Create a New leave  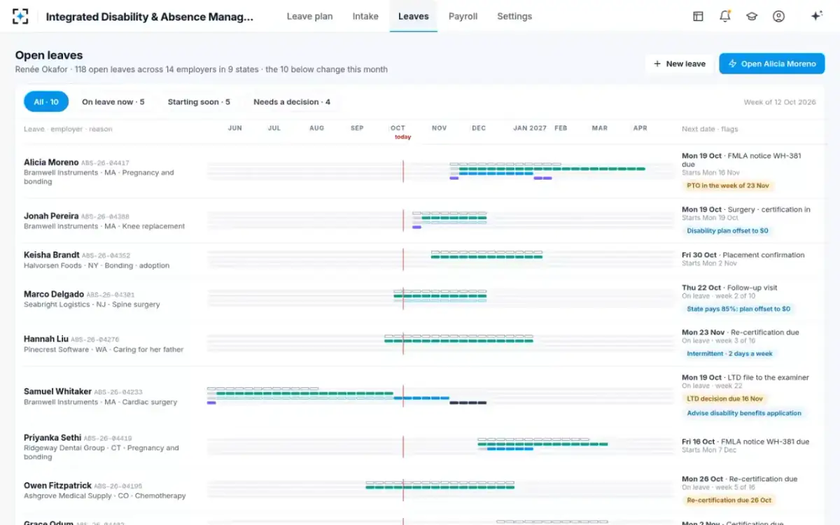tap(679, 64)
